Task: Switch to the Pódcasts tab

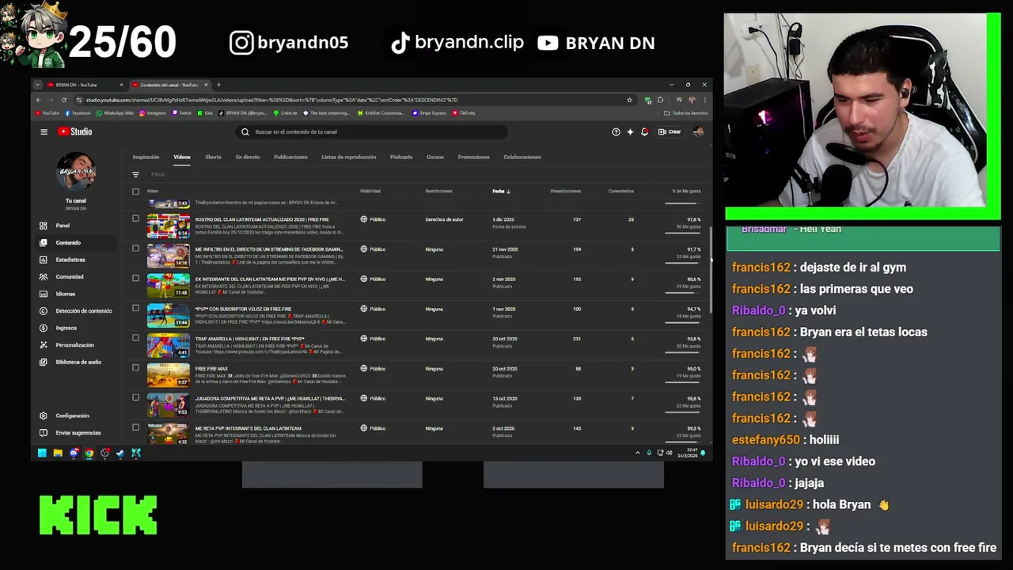Action: tap(401, 157)
